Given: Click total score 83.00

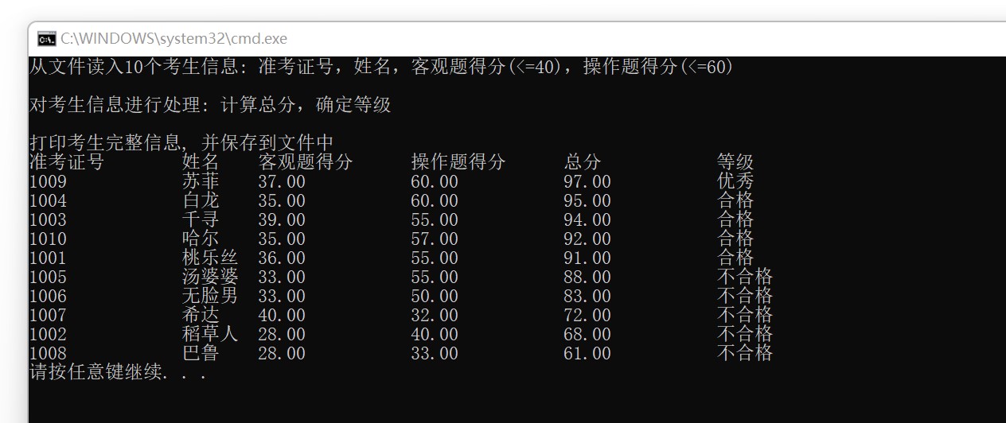Looking at the screenshot, I should (x=587, y=297).
